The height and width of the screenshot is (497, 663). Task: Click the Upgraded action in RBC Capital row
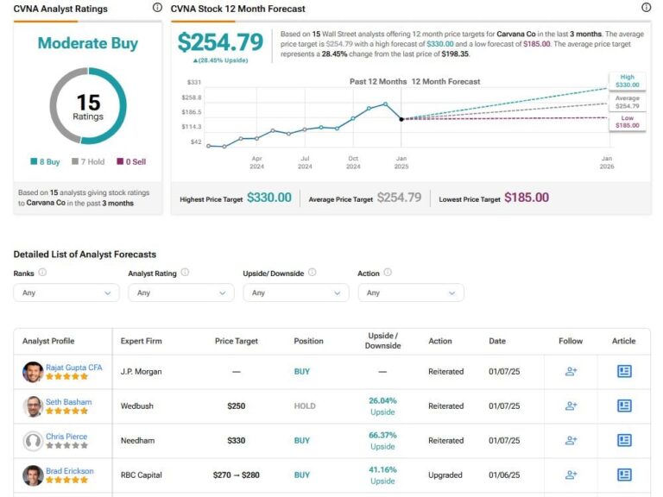click(445, 475)
